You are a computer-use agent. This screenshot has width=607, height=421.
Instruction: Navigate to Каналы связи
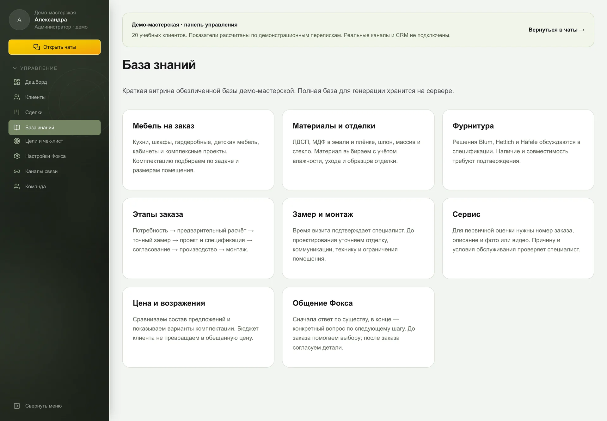[x=54, y=171]
